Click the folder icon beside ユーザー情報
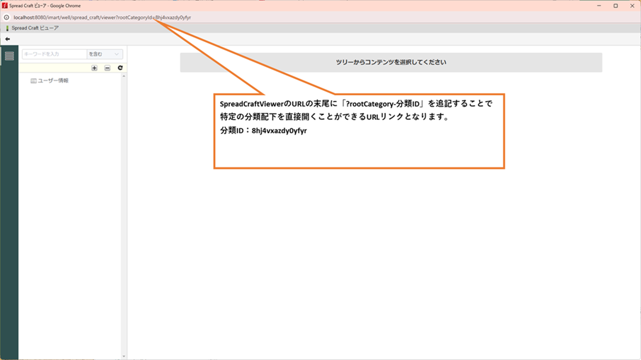641x360 pixels. pyautogui.click(x=33, y=81)
